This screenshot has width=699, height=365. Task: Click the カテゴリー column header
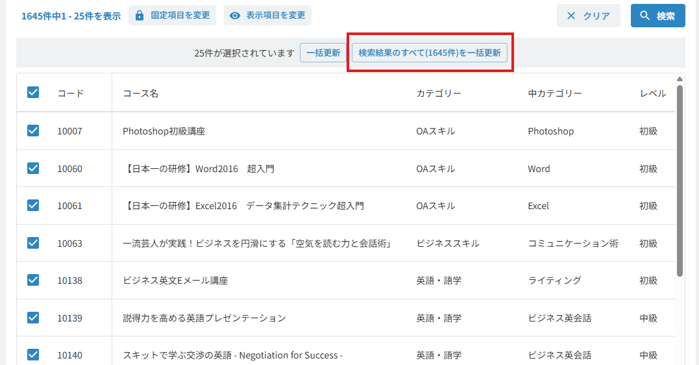tap(439, 94)
